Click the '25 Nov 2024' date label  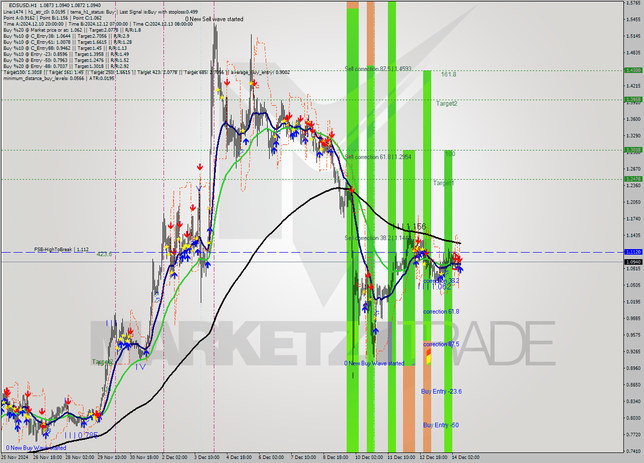point(14,457)
